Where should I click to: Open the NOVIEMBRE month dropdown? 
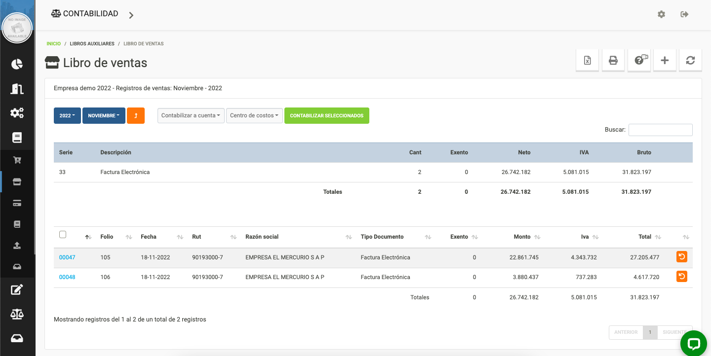104,115
